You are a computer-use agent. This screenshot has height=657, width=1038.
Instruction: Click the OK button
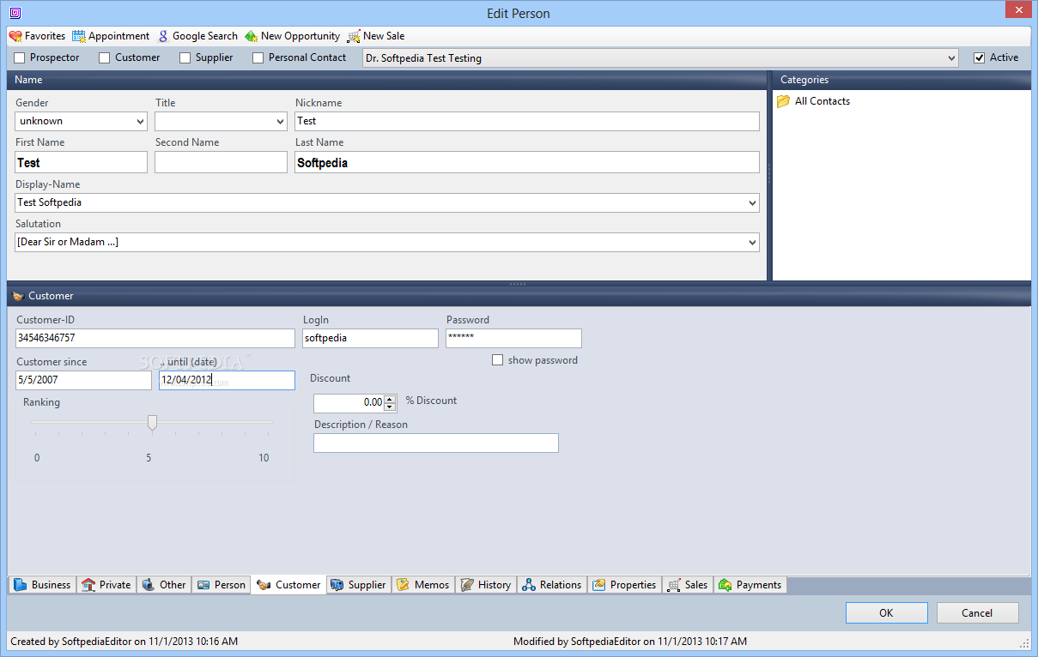click(886, 612)
